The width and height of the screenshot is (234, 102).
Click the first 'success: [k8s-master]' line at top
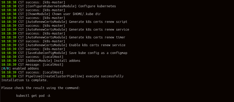(33, 3)
